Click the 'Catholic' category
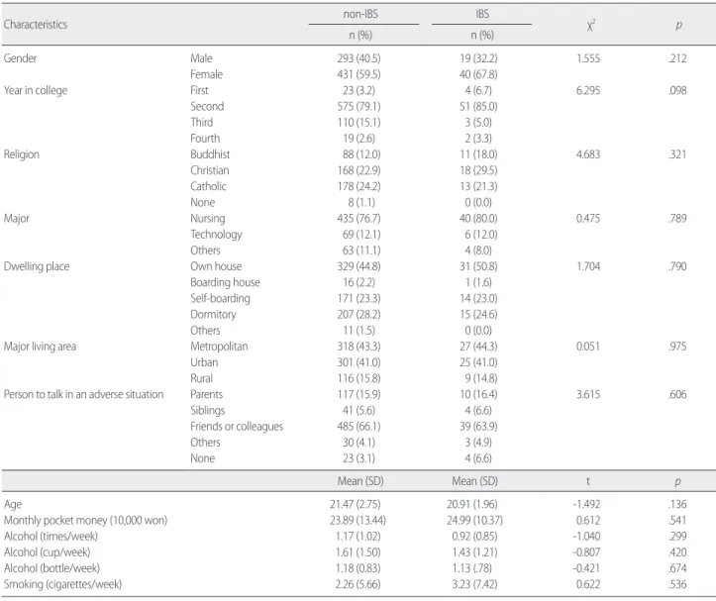Image resolution: width=716 pixels, height=601 pixels. click(208, 186)
